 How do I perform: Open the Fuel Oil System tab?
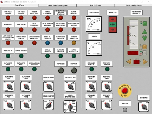(x=95, y=5)
